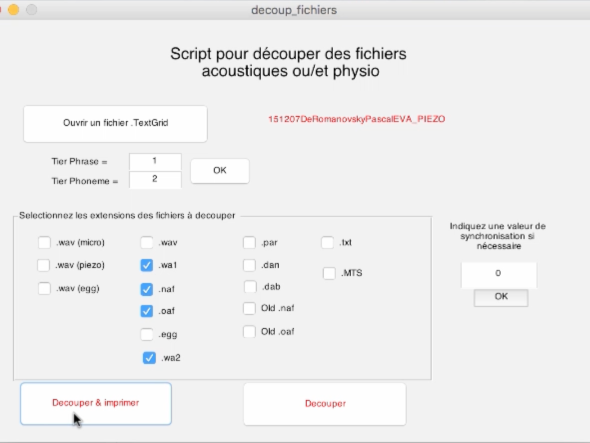Viewport: 590px width, 443px height.
Task: Disable the .naf checkbox
Action: pos(146,289)
